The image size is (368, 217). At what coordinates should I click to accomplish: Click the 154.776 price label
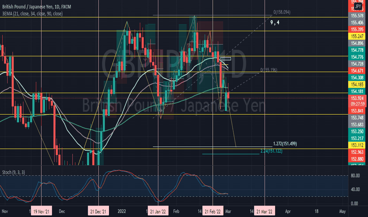(357, 57)
